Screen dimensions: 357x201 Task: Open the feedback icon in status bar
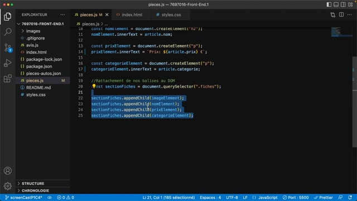tap(340, 197)
